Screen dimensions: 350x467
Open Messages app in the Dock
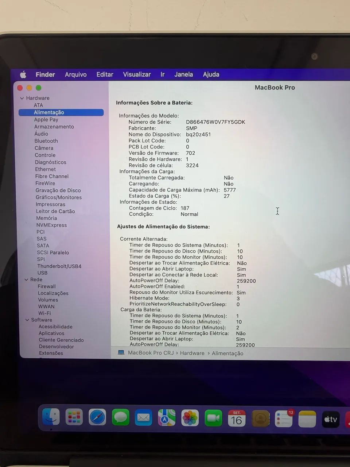tap(120, 417)
